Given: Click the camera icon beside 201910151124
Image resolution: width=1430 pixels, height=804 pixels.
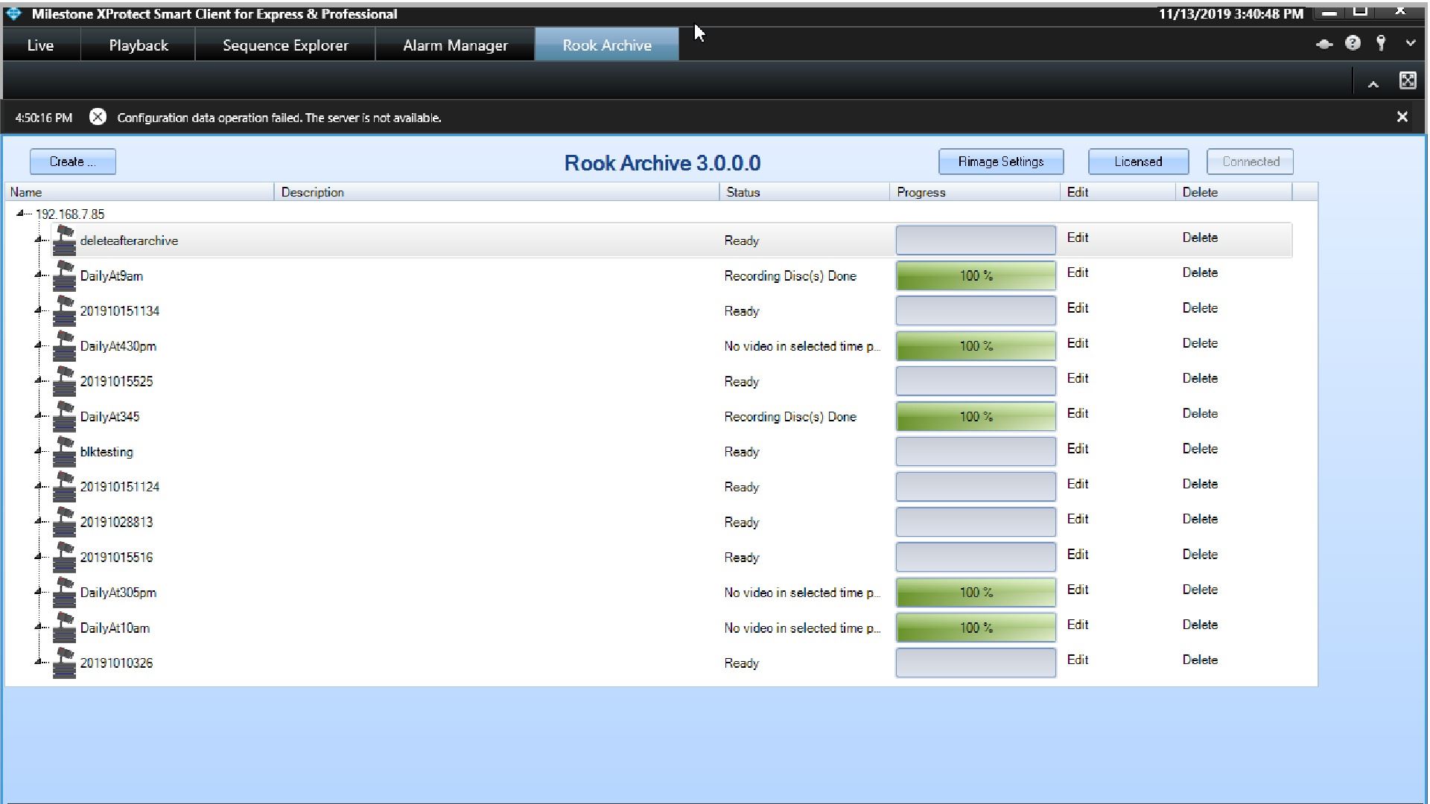Looking at the screenshot, I should [x=65, y=486].
